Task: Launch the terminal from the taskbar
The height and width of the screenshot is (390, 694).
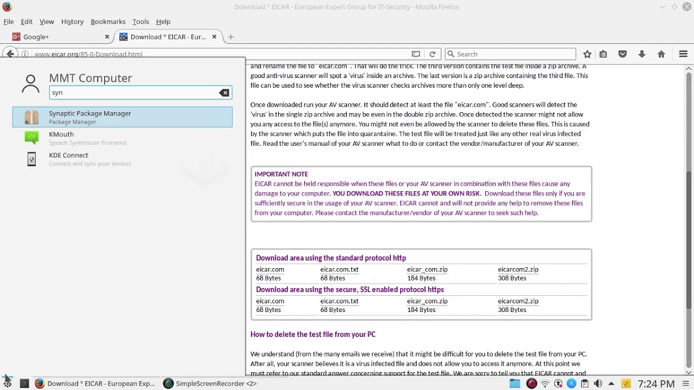Action: [x=24, y=383]
